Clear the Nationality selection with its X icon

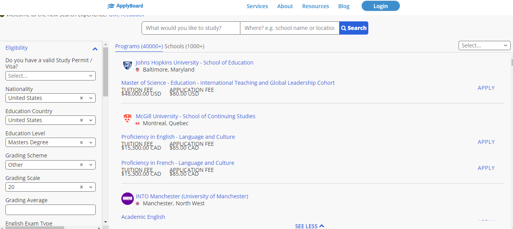pyautogui.click(x=81, y=98)
